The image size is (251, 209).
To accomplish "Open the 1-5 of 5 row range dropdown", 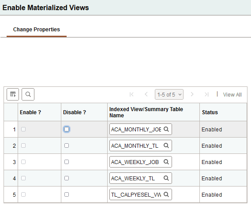I will [x=169, y=94].
